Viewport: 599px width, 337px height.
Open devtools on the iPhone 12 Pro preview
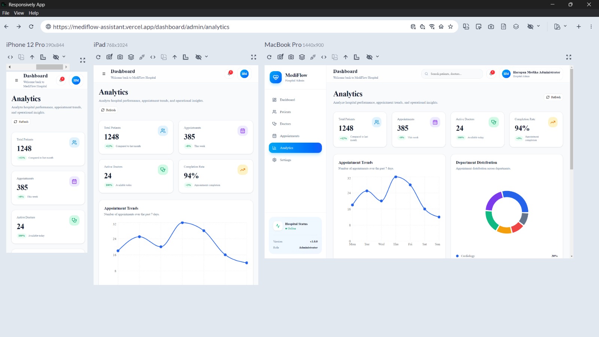[x=10, y=57]
